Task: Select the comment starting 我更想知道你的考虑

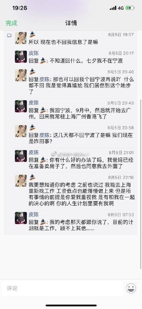Action: click(81, 194)
